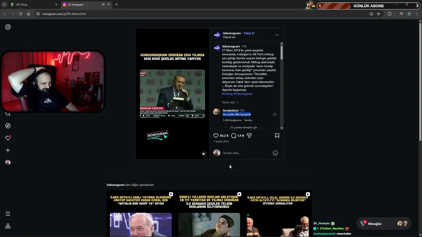View likes count 5.454 beğenme
Screen dimensions: 422x237
point(232,120)
